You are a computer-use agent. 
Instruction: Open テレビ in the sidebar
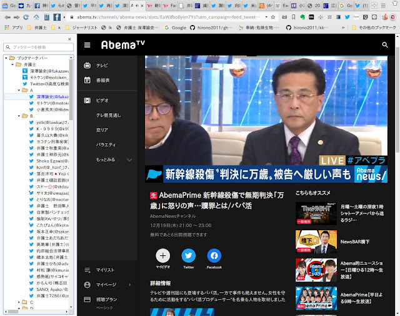pos(102,66)
